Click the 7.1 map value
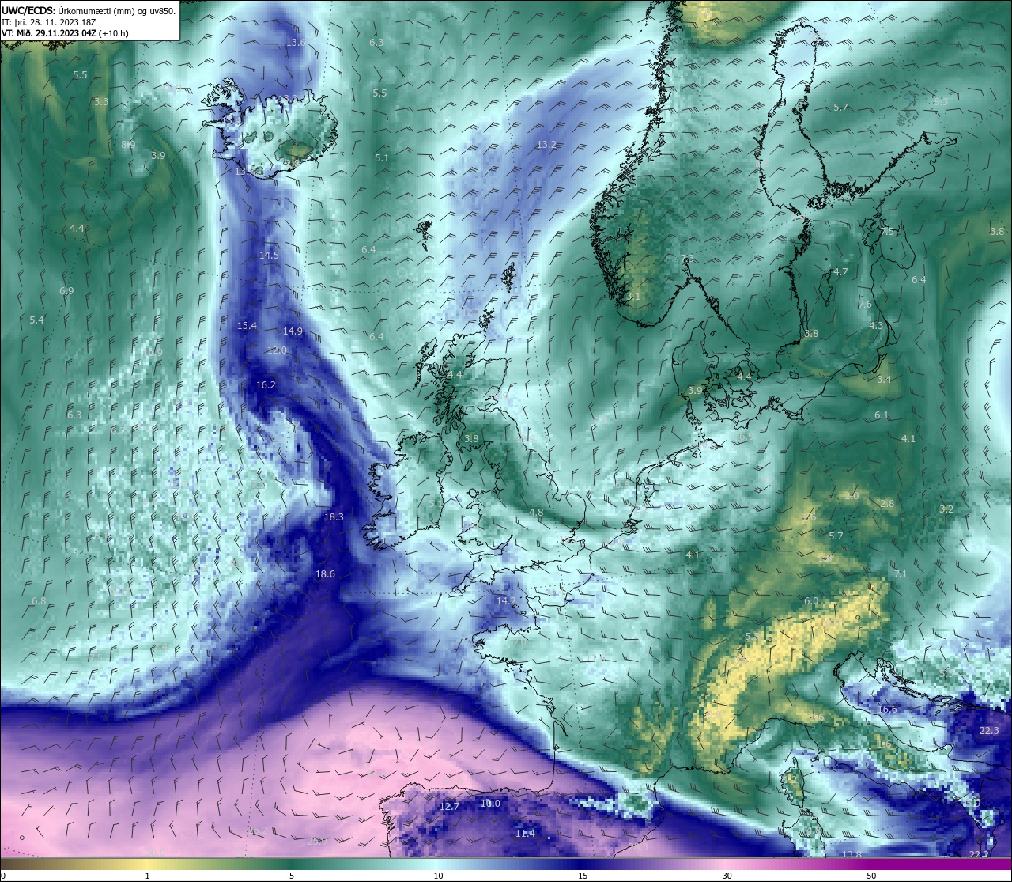1012x882 pixels. tap(901, 574)
